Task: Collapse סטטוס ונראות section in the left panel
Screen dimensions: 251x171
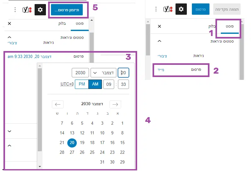Action: pos(9,37)
